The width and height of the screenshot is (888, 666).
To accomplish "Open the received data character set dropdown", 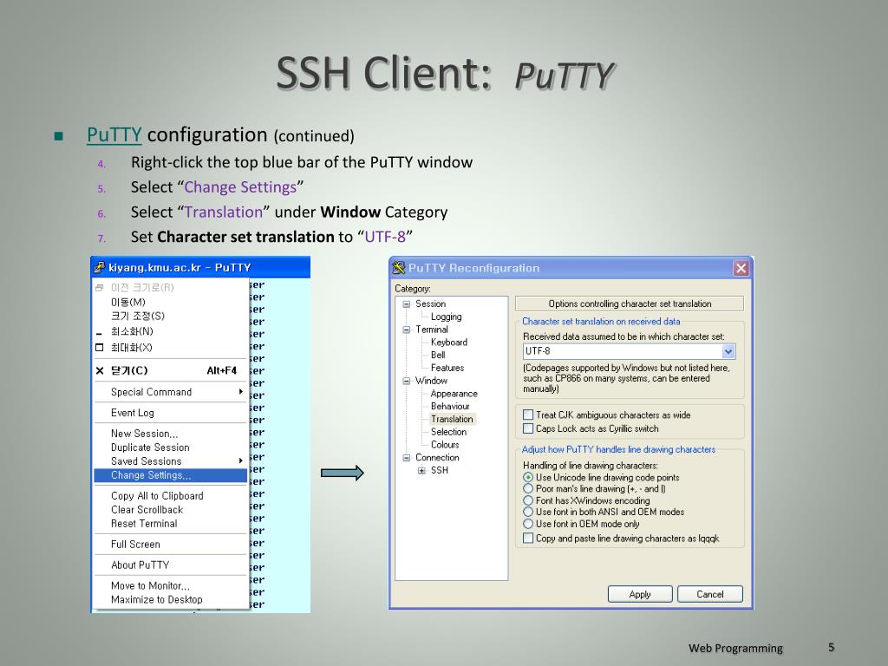I will click(728, 351).
